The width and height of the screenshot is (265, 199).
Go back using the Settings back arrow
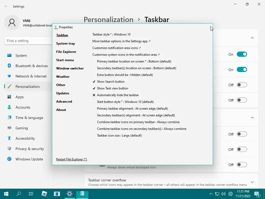[x=6, y=6]
